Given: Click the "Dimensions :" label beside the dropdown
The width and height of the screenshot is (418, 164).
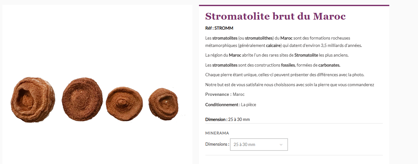Looking at the screenshot, I should 217,144.
